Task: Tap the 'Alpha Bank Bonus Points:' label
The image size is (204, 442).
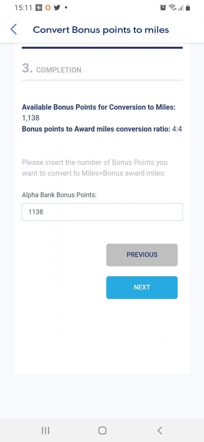Action: tap(59, 195)
